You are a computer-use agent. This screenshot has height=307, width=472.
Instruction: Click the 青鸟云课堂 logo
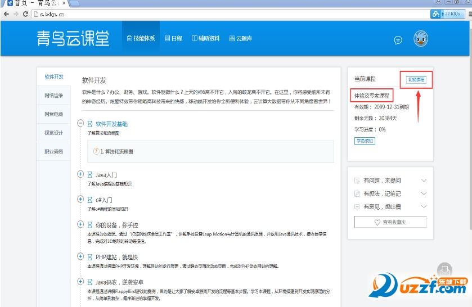click(x=73, y=38)
